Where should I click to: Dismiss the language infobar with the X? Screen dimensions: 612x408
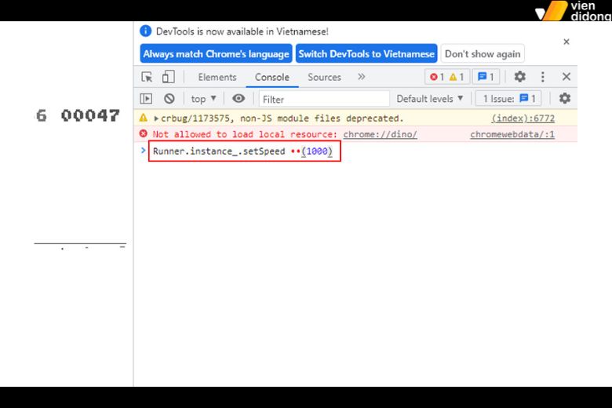click(566, 42)
